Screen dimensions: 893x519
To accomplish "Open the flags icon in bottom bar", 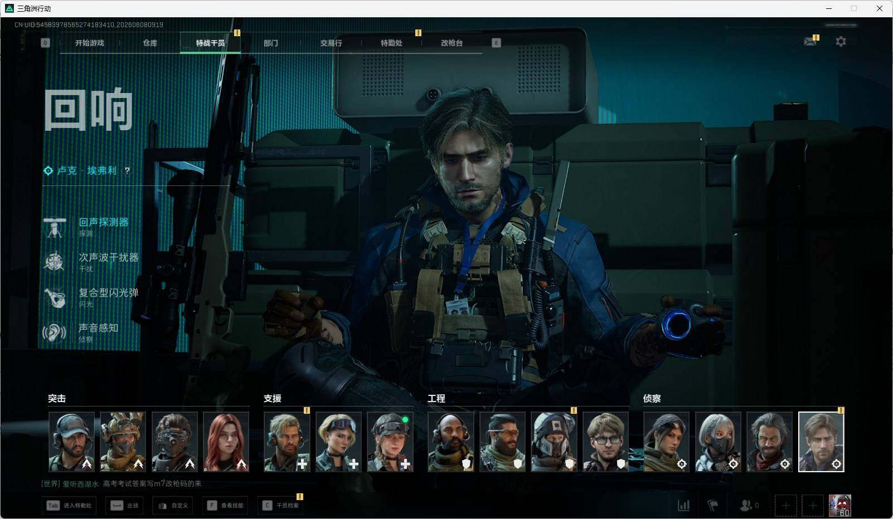I will pos(712,506).
